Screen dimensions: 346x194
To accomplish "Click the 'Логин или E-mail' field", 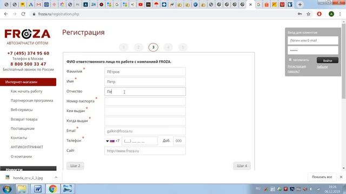I will [313, 40].
